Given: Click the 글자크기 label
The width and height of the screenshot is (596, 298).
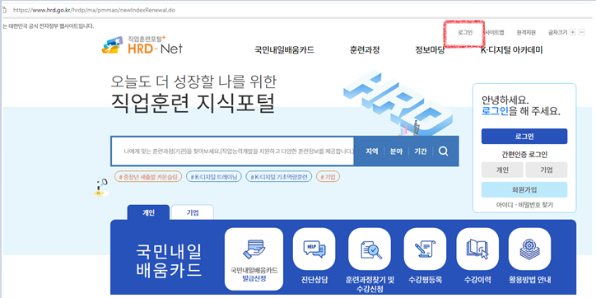Looking at the screenshot, I should 557,33.
